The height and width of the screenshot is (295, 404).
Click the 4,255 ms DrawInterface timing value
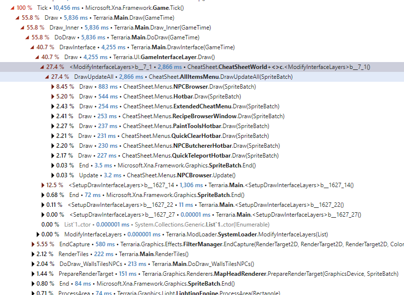[x=113, y=47]
